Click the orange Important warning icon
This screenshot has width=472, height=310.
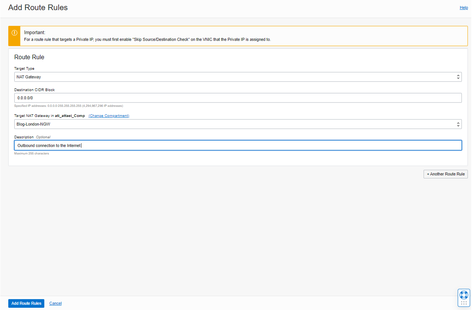click(x=15, y=33)
